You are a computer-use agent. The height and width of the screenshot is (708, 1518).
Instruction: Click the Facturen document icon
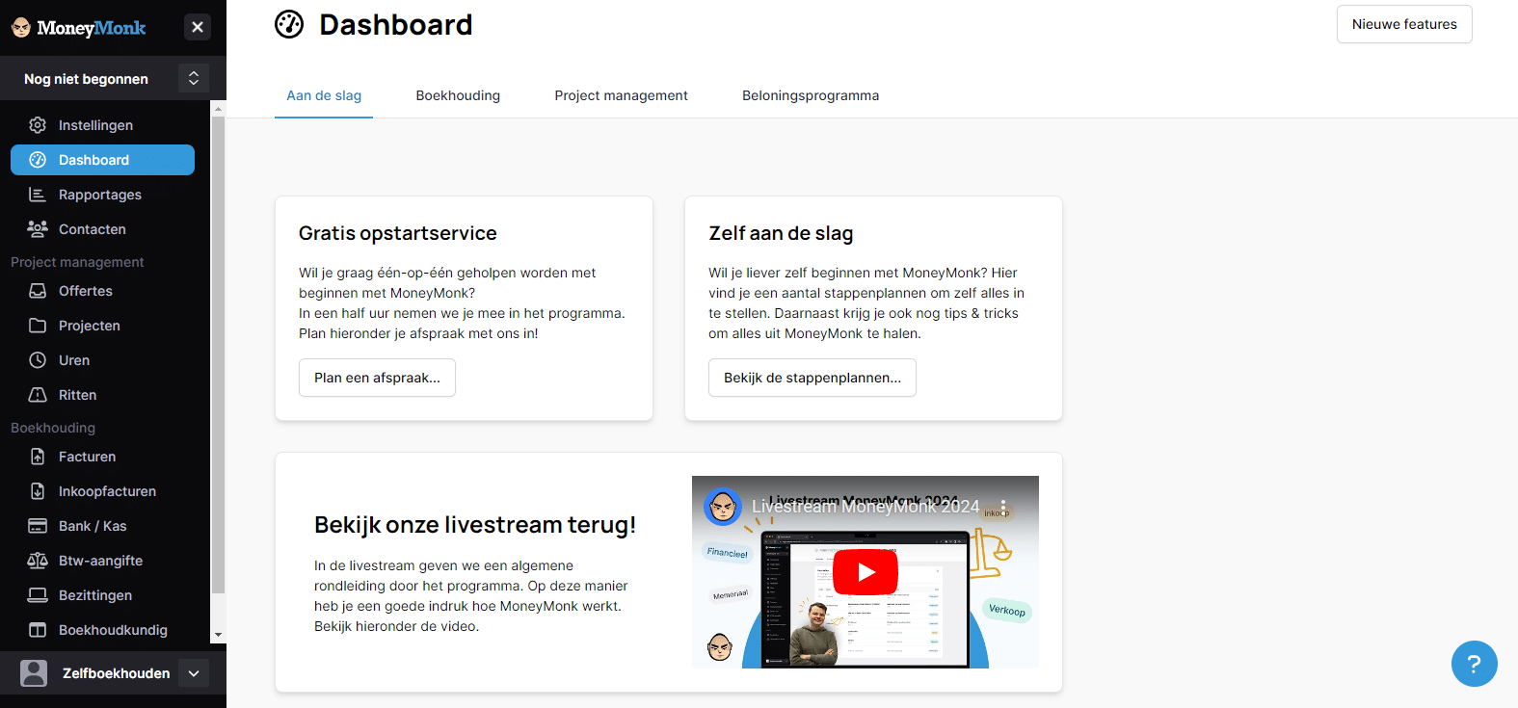pyautogui.click(x=38, y=457)
